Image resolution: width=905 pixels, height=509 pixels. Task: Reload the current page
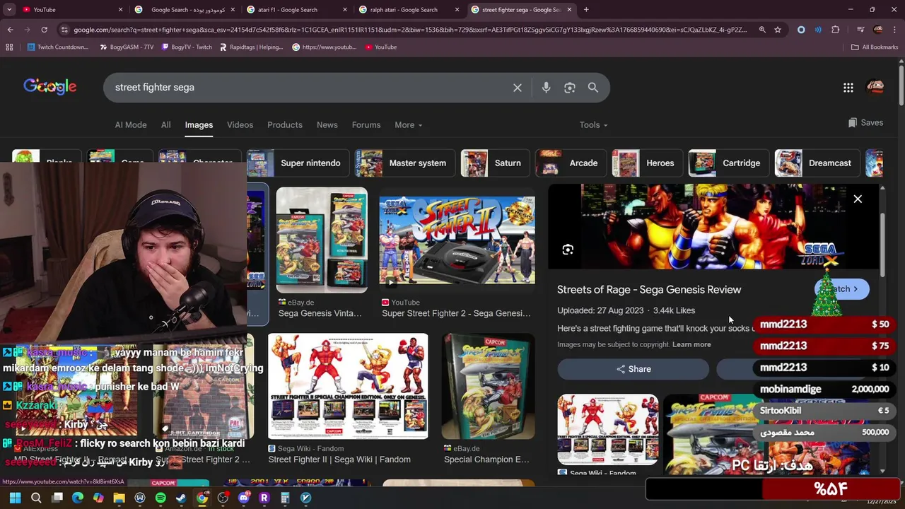click(44, 30)
